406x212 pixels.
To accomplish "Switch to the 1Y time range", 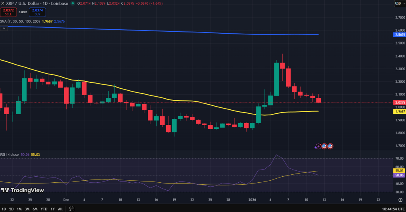I will coord(53,209).
